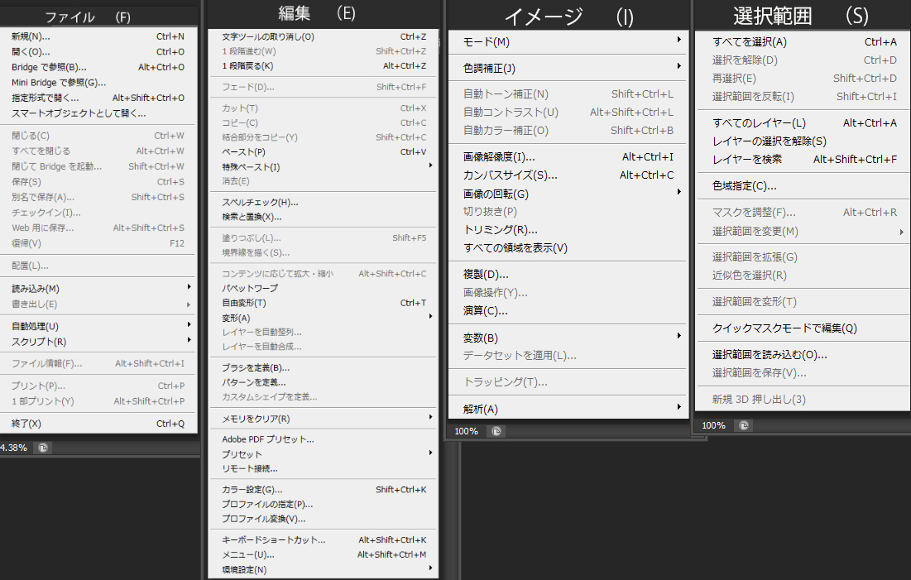Choose レイヤーの選択を解除(S) entry
This screenshot has width=911, height=580.
803,141
